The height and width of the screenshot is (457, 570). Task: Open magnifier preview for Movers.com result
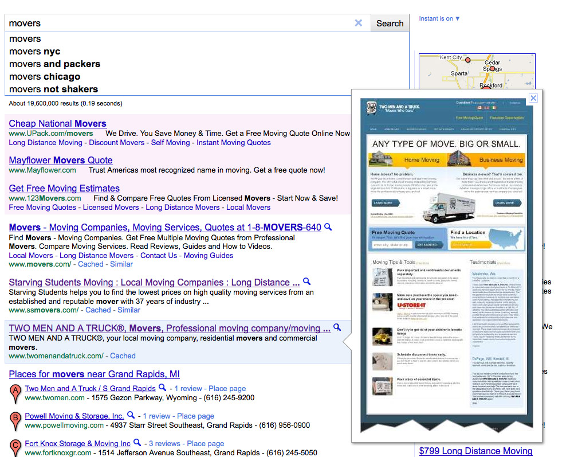click(328, 227)
